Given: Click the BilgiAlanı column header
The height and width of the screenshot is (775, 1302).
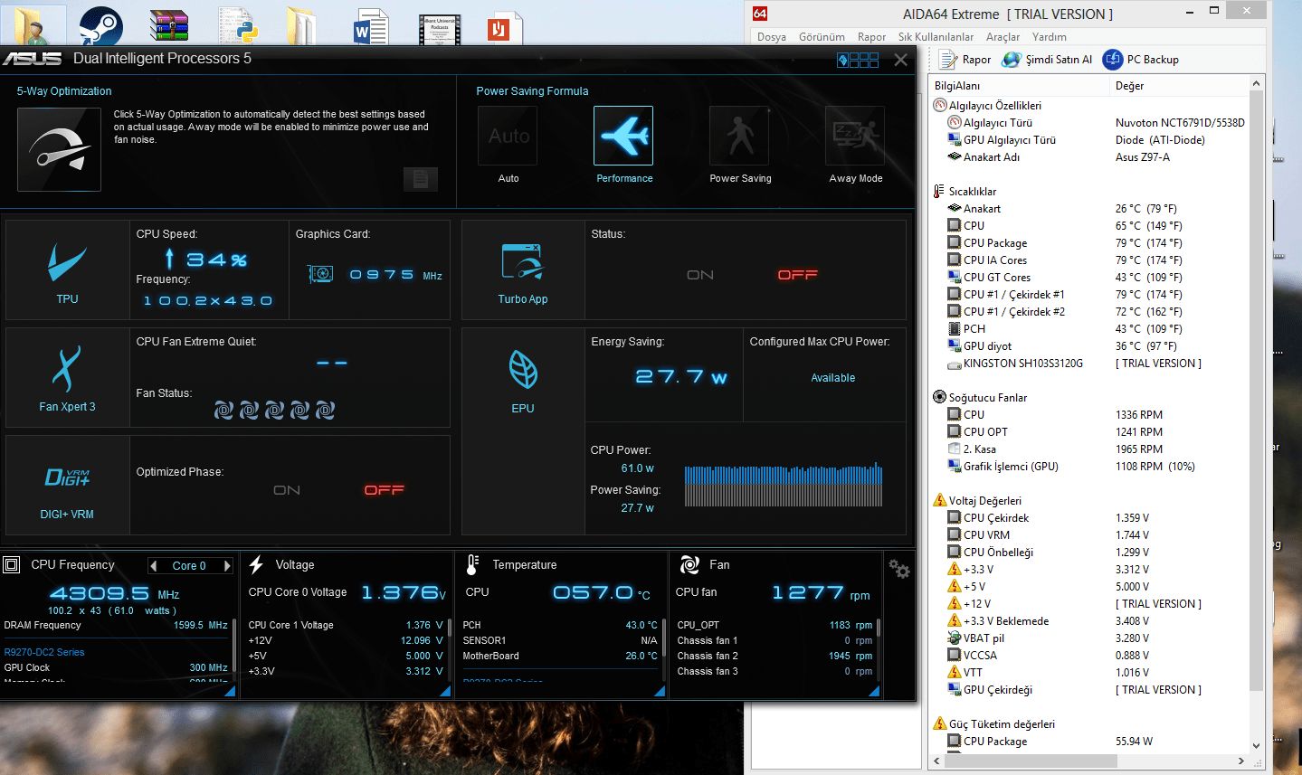Looking at the screenshot, I should point(1019,86).
